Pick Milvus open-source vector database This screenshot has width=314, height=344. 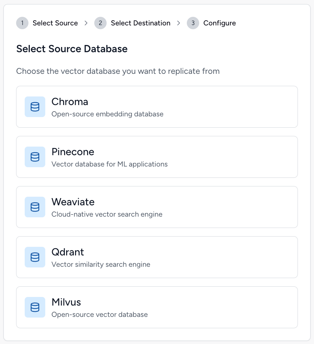(x=157, y=307)
